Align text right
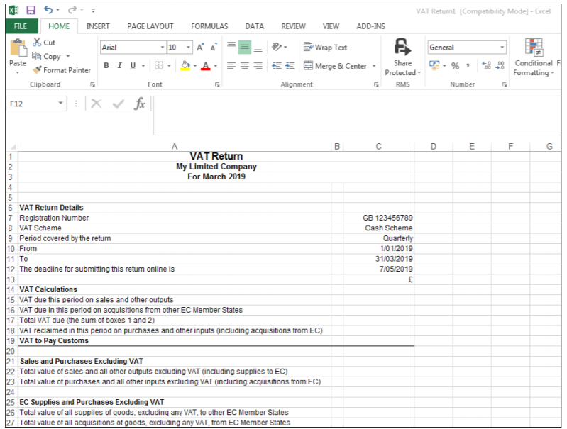 point(258,65)
